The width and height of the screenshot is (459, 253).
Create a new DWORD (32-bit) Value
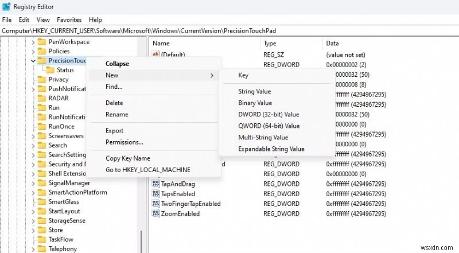click(277, 114)
